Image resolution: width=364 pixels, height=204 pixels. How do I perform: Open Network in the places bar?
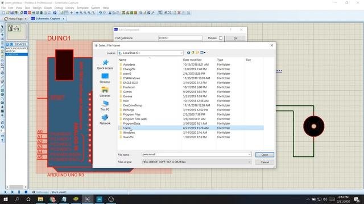[105, 120]
